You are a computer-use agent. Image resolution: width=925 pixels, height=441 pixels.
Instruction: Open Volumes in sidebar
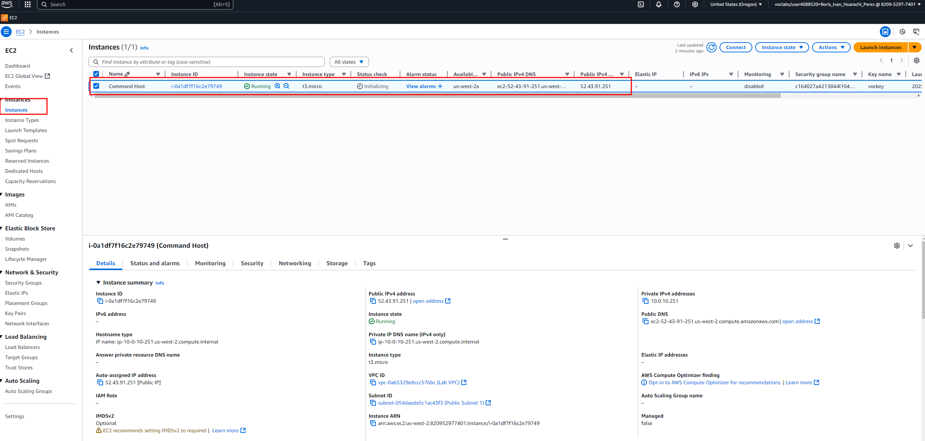tap(15, 239)
